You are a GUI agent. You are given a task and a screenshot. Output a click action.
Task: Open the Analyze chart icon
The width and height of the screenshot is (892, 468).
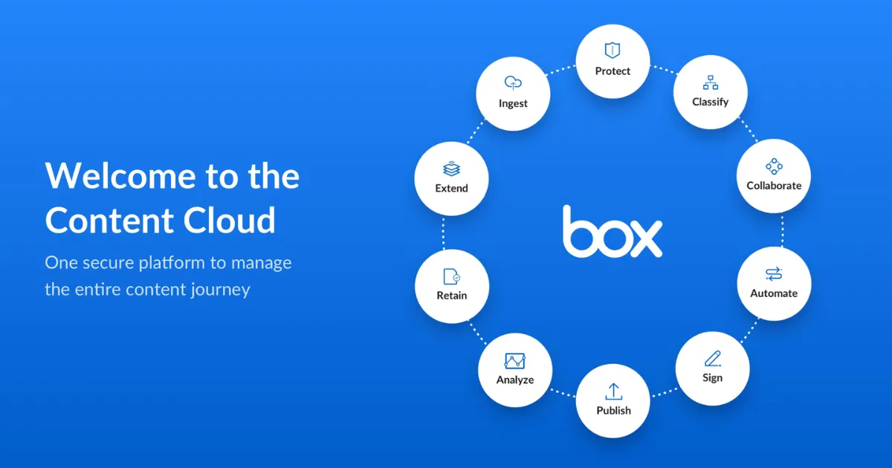[514, 361]
